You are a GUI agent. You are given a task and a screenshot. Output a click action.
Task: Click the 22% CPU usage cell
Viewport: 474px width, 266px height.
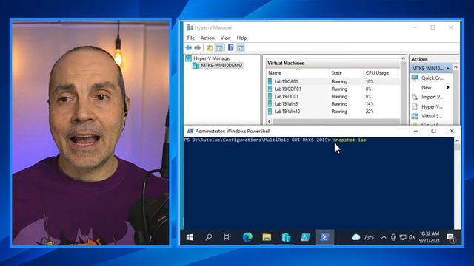point(370,112)
